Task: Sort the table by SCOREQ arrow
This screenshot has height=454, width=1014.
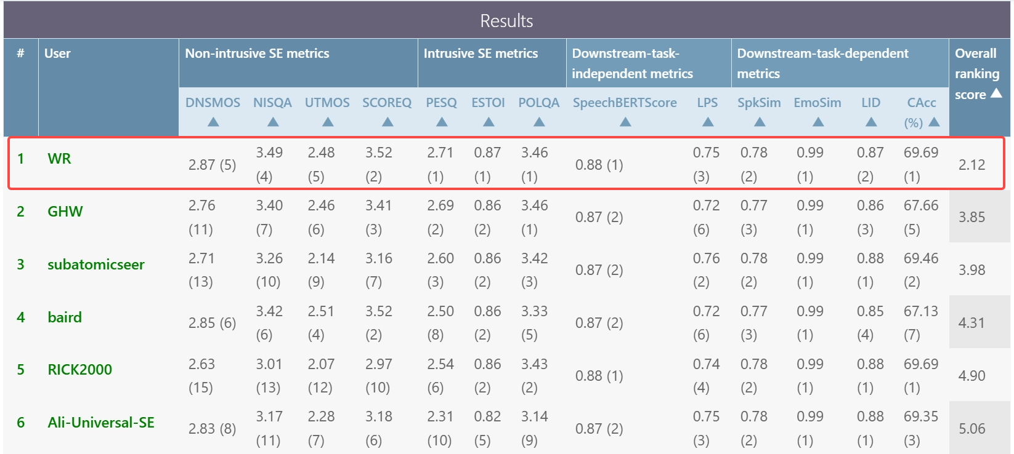Action: coord(387,122)
